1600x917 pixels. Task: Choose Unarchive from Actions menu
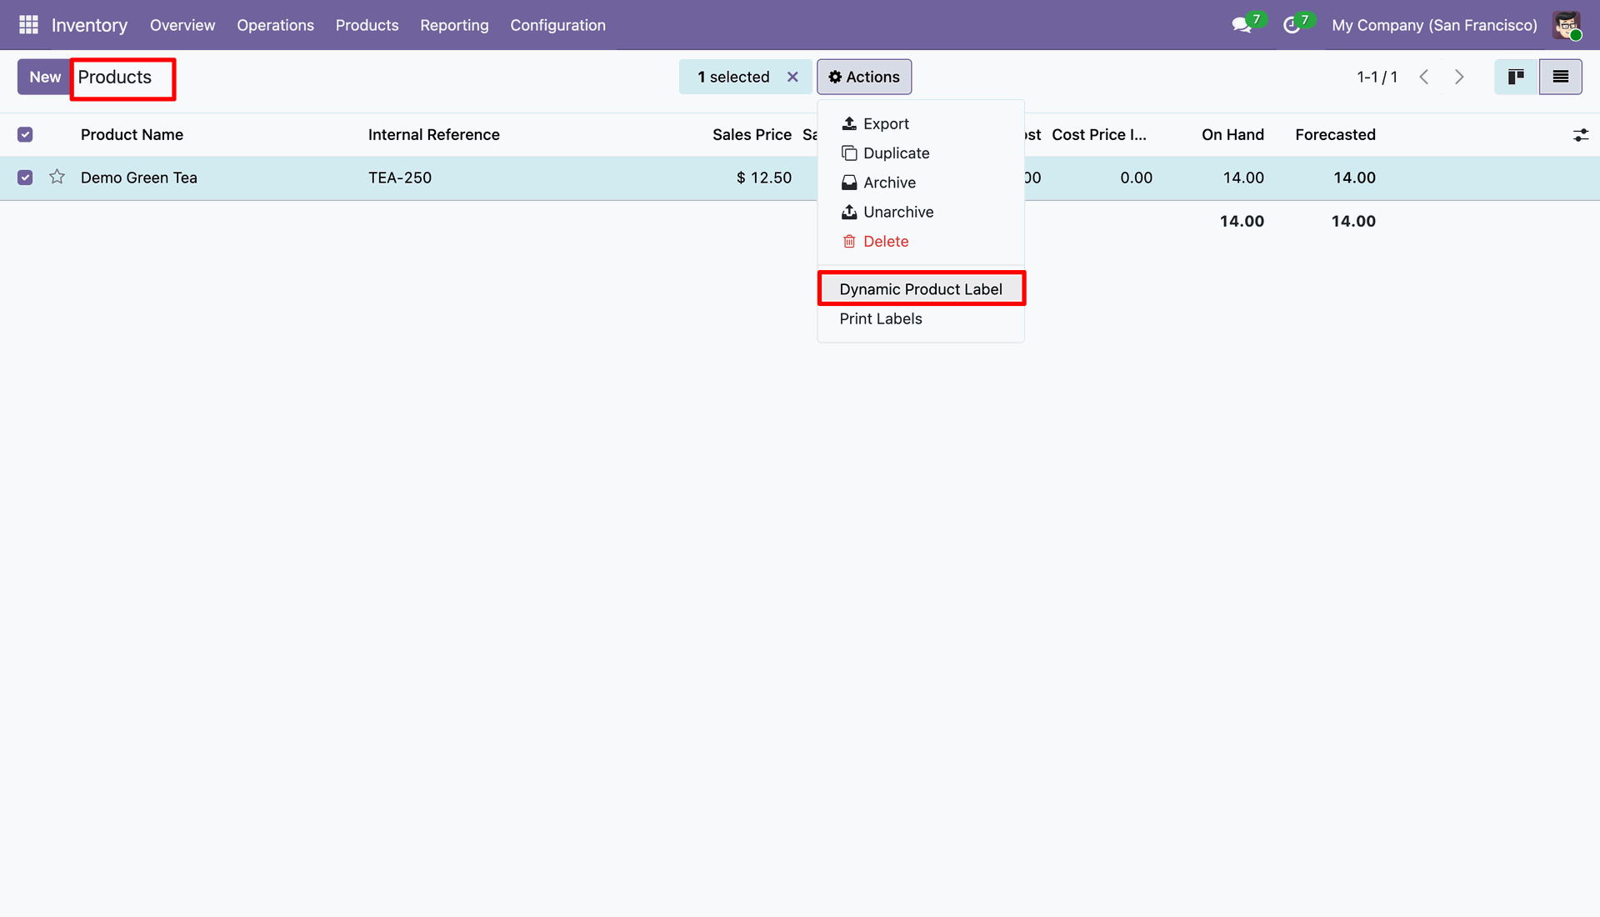tap(921, 212)
